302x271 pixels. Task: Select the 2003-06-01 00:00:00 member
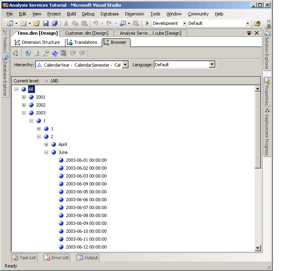coord(86,160)
